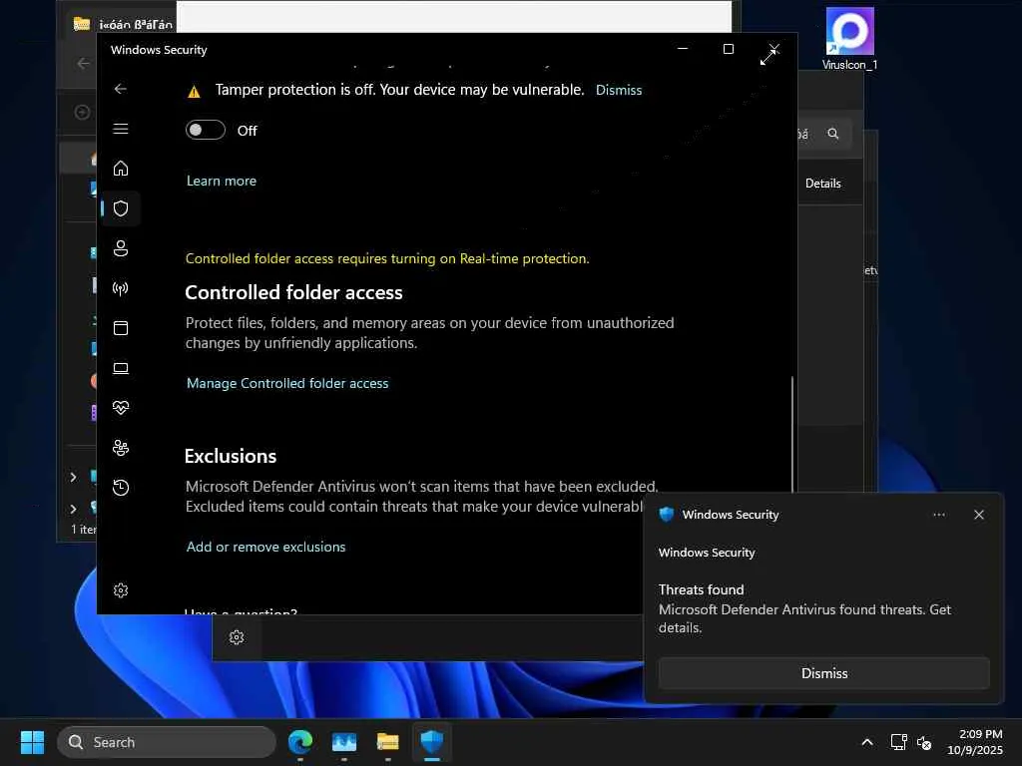Open Account protection person icon
This screenshot has height=766, width=1022.
[121, 248]
